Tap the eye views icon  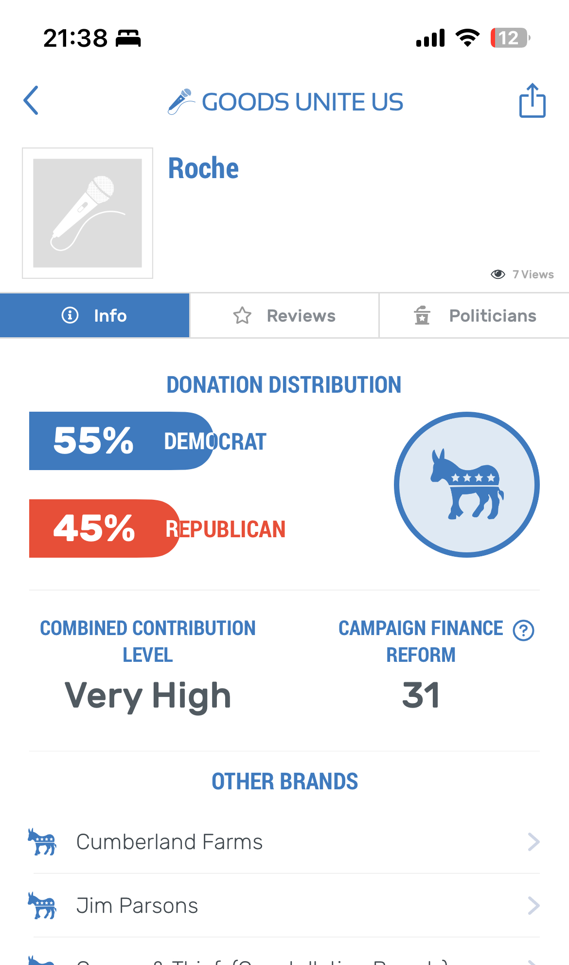pyautogui.click(x=498, y=274)
